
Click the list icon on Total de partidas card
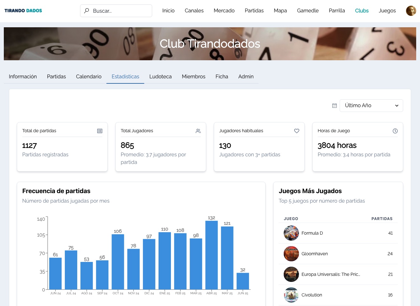[x=100, y=131]
